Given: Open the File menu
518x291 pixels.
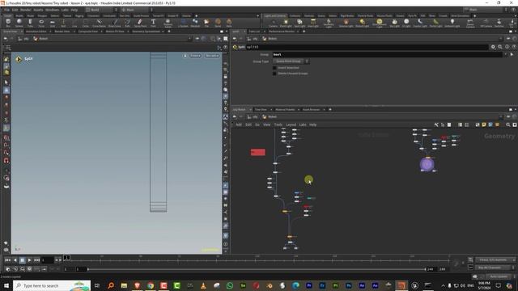Looking at the screenshot, I should [6, 10].
